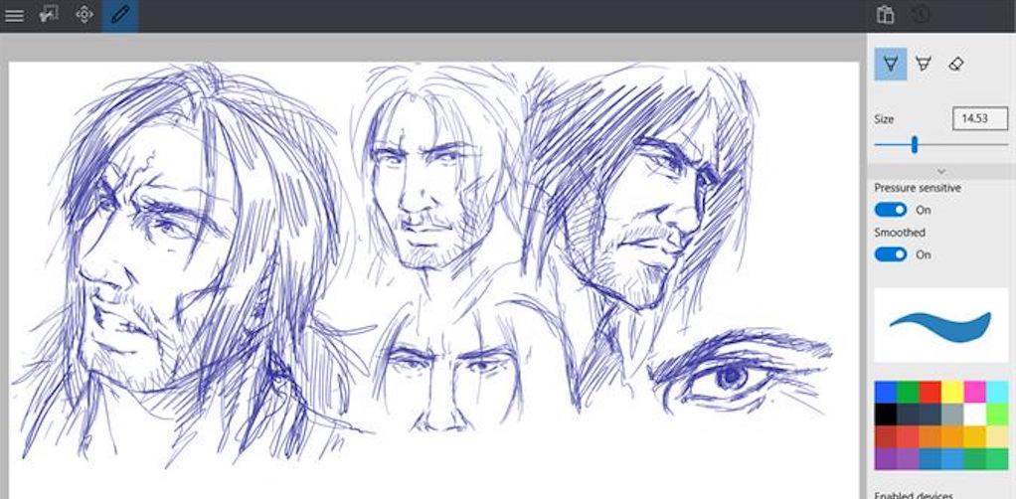Choose the magenta pink color swatch
The width and height of the screenshot is (1016, 499).
point(974,392)
